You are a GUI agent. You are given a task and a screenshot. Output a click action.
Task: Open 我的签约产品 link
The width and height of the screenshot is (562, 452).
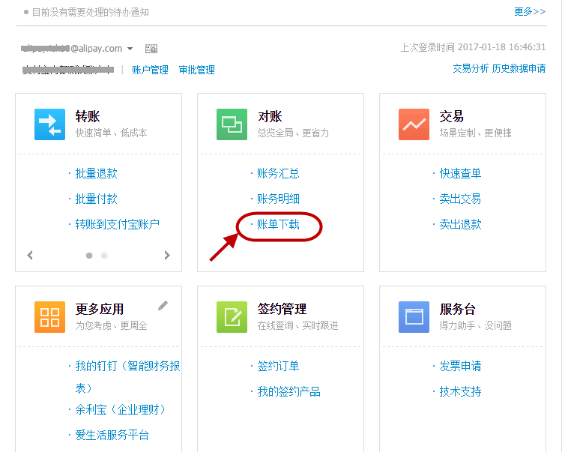click(288, 391)
